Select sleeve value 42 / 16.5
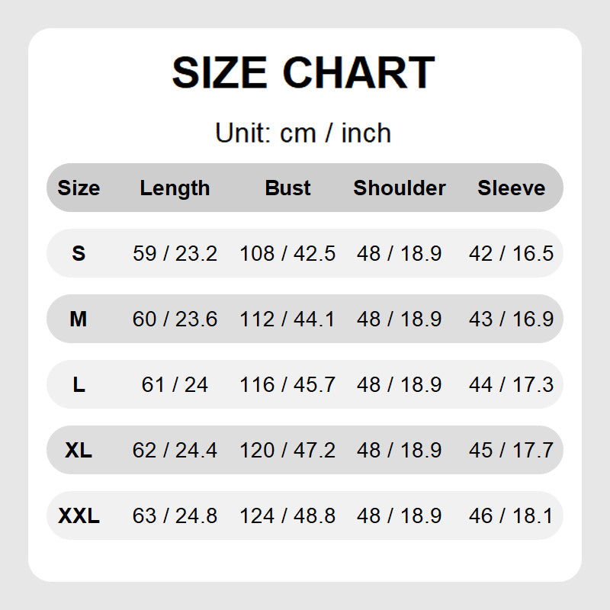This screenshot has width=610, height=610. [511, 254]
